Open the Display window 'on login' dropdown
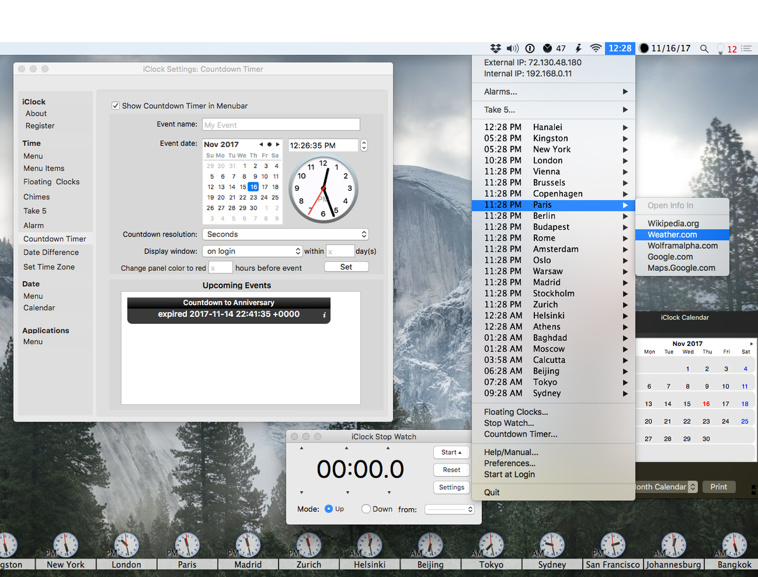This screenshot has width=758, height=577. click(252, 251)
